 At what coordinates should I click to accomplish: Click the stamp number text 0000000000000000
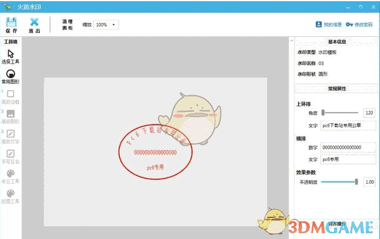[155, 153]
